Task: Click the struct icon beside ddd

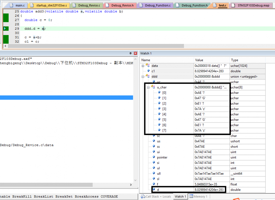Action: 148,76
